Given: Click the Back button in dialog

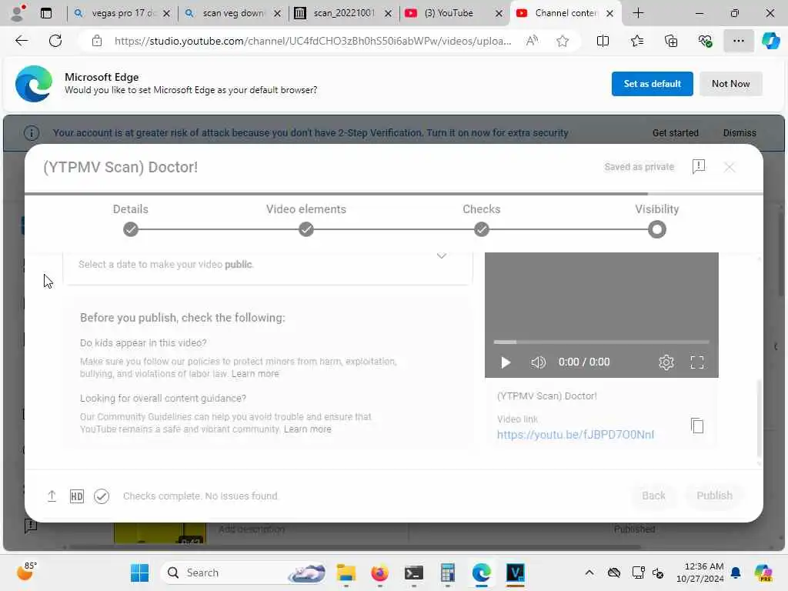Looking at the screenshot, I should (x=653, y=496).
